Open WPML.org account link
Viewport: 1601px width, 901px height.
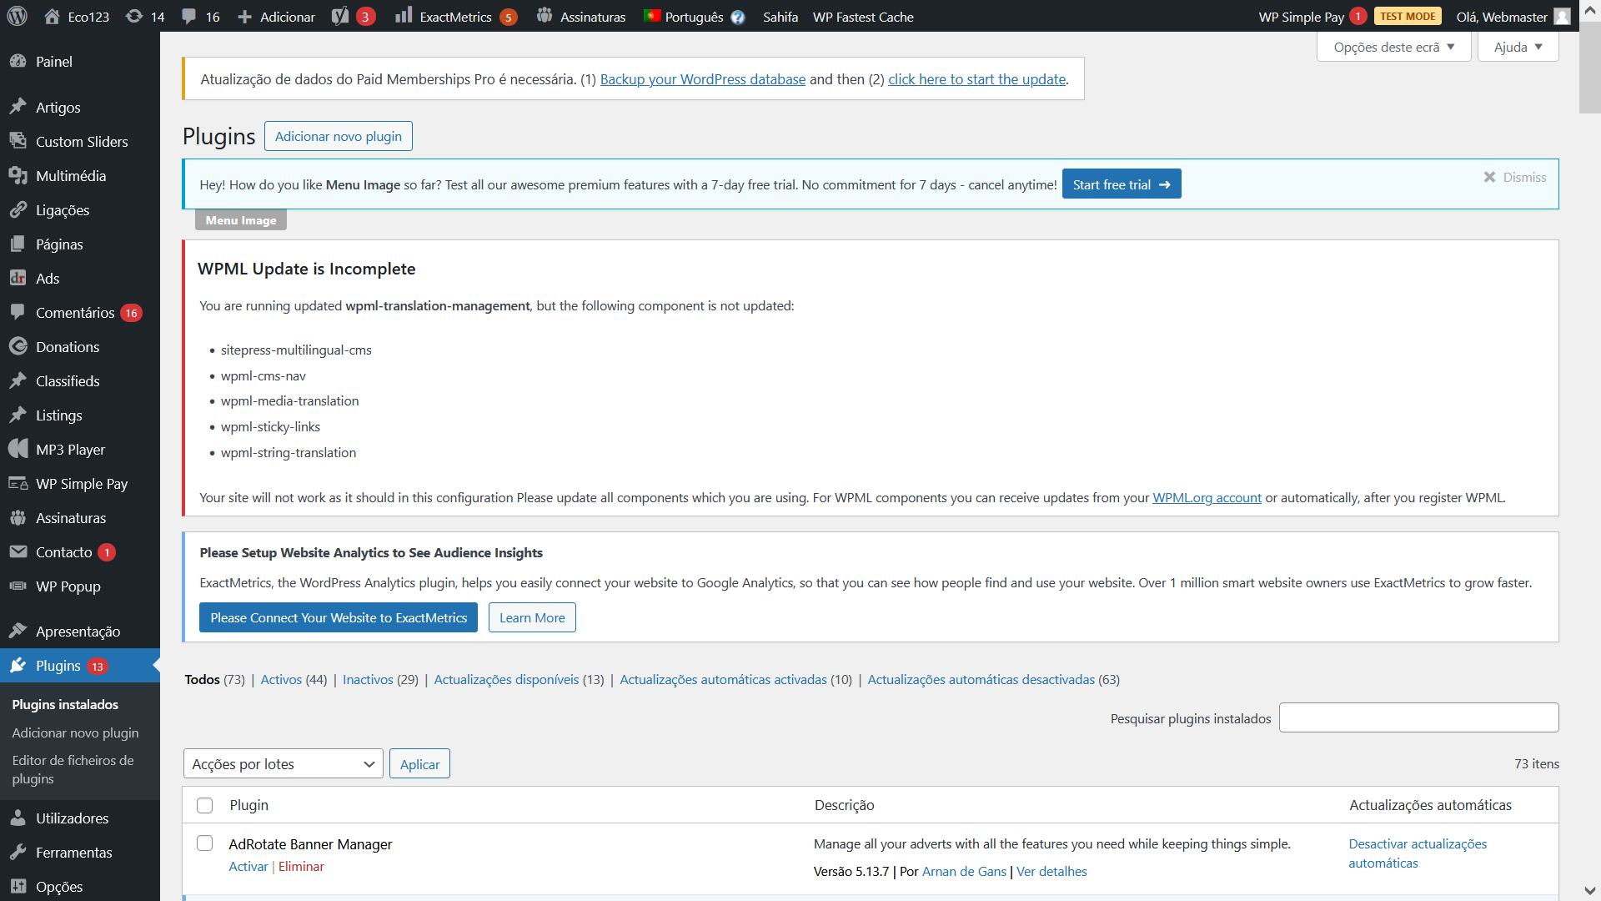coord(1207,497)
